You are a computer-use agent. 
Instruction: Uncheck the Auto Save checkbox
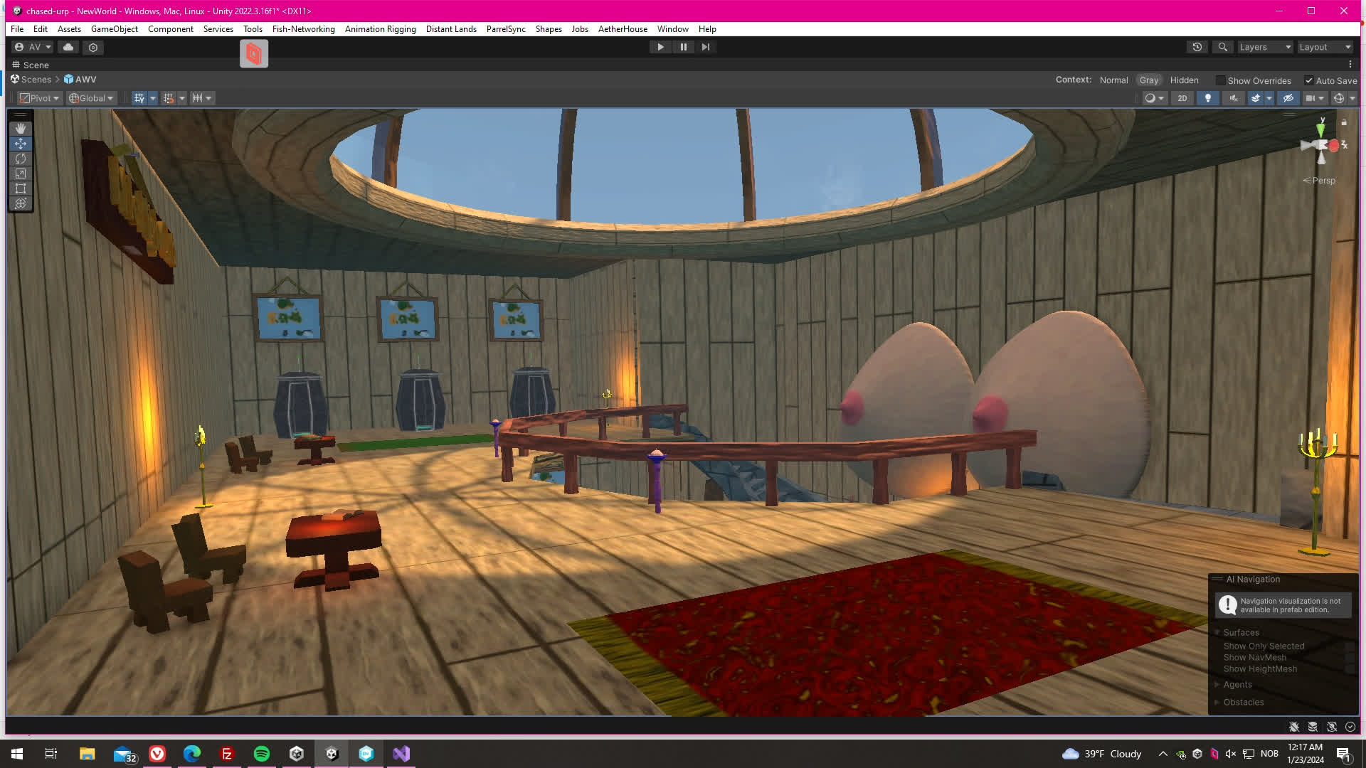click(x=1308, y=80)
